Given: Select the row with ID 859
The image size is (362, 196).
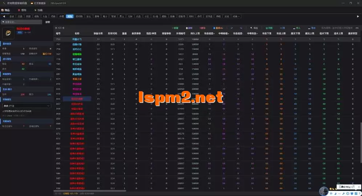Looking at the screenshot, I should (207, 119).
